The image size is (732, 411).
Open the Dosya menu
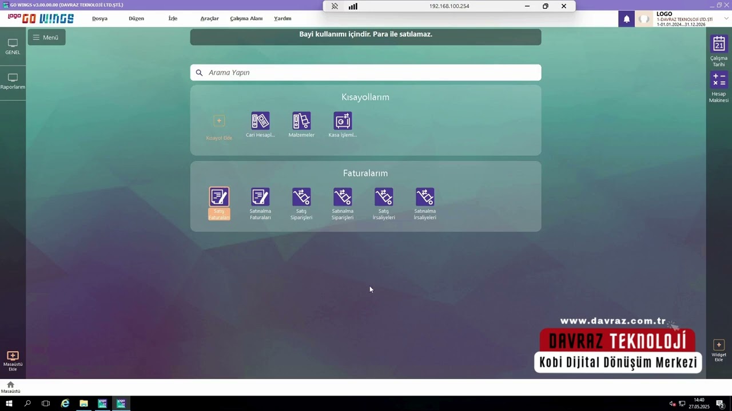click(x=100, y=18)
